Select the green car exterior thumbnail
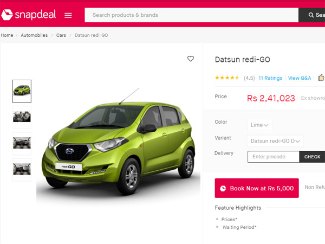Viewport: 325px width, 244px height. point(22,91)
